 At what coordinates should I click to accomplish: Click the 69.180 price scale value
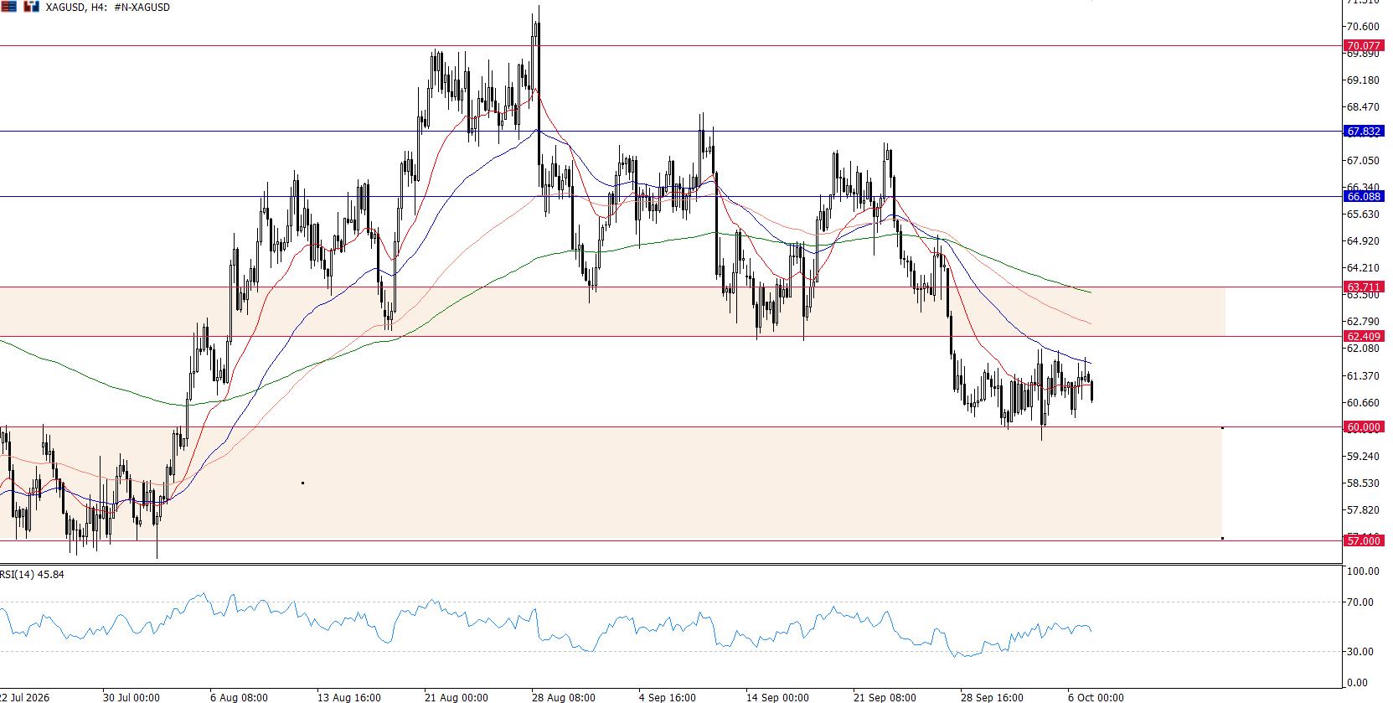tap(1363, 80)
